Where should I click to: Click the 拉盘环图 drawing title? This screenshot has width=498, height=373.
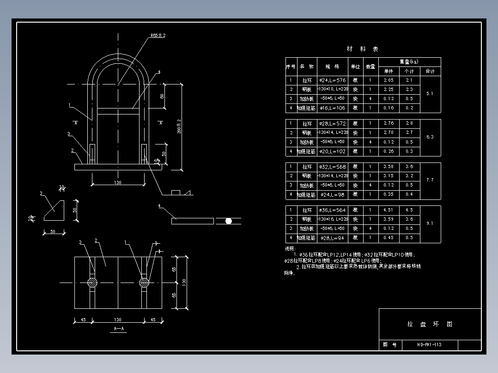pyautogui.click(x=430, y=324)
